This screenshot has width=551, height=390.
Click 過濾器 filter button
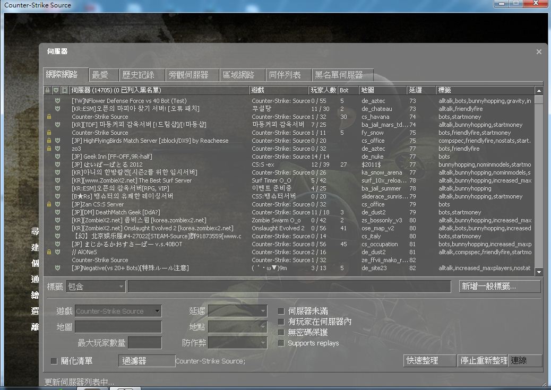tap(147, 361)
